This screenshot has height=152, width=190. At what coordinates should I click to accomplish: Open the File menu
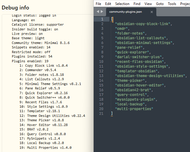(98, 4)
